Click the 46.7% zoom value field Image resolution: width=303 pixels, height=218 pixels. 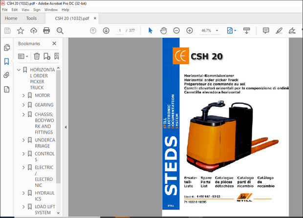coord(206,31)
